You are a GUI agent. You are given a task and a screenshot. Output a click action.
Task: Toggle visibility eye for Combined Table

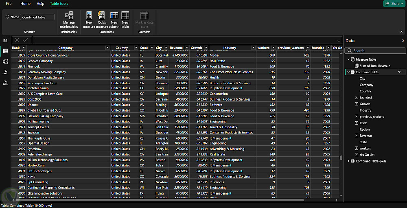click(x=399, y=72)
